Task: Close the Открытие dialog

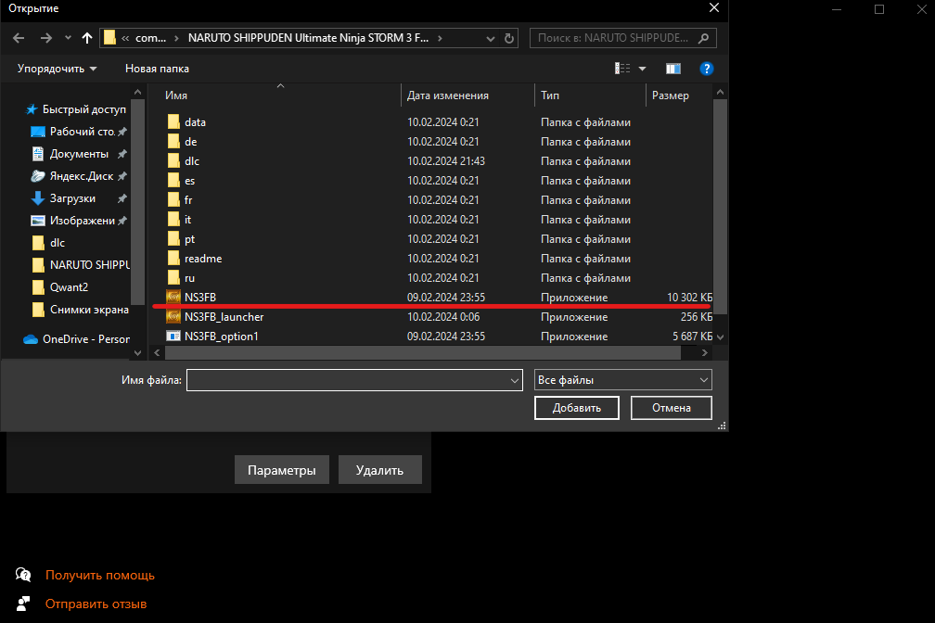Action: pos(714,7)
